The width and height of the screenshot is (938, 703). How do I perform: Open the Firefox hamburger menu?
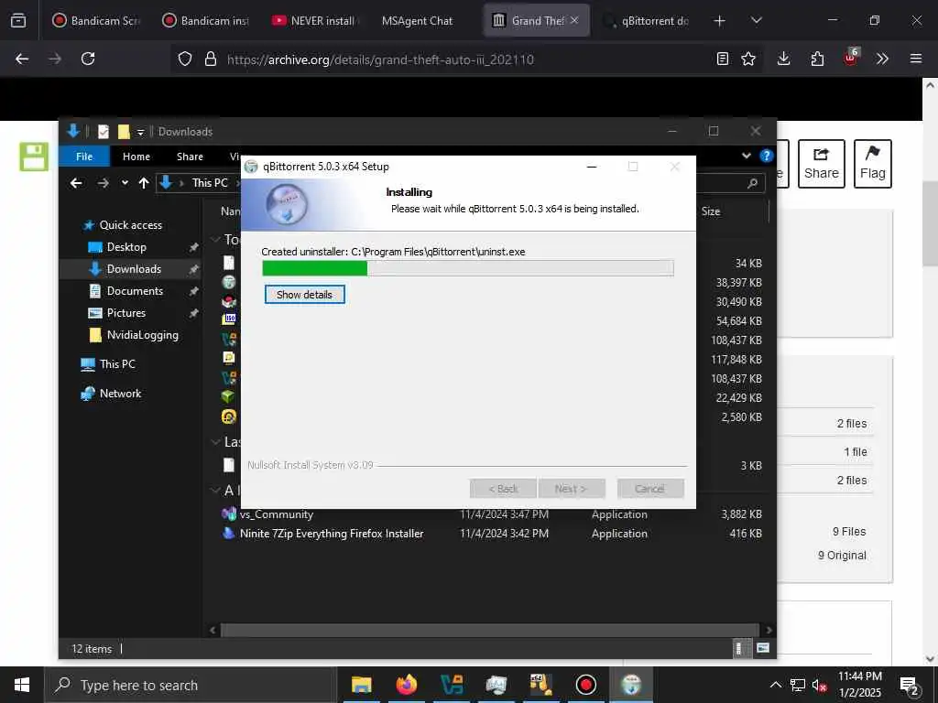click(x=915, y=59)
